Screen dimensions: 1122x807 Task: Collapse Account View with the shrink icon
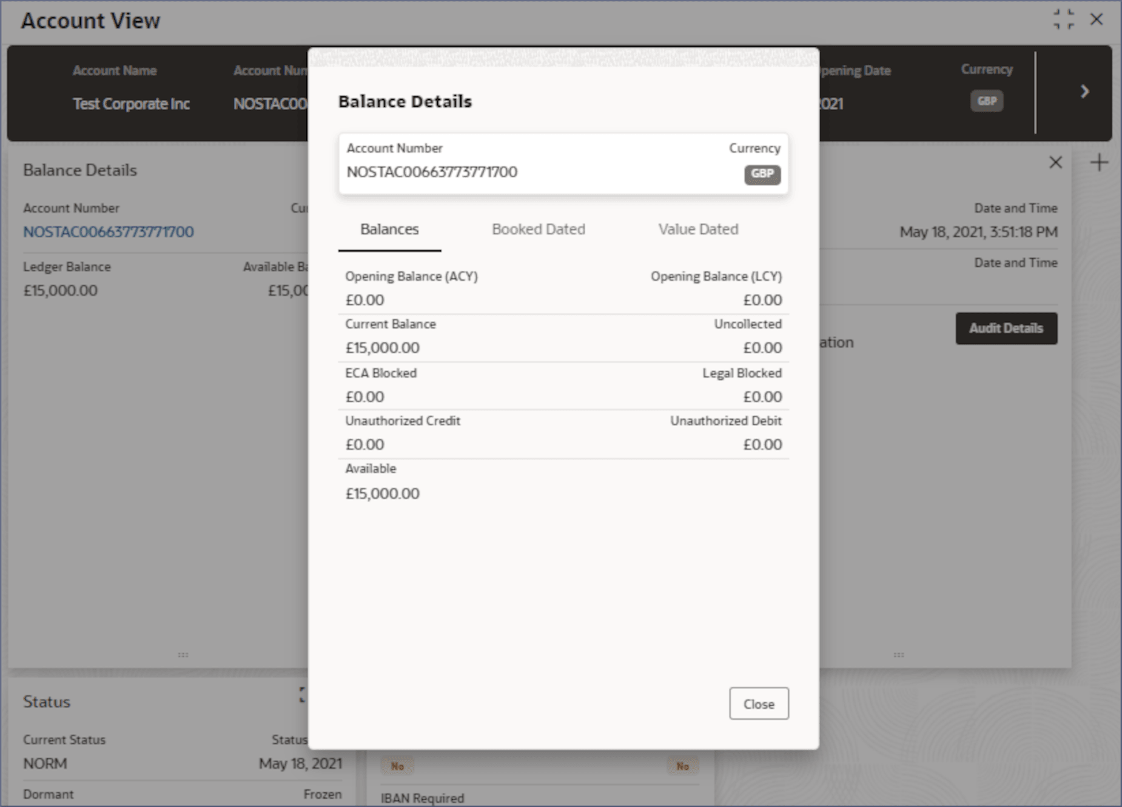click(1064, 19)
